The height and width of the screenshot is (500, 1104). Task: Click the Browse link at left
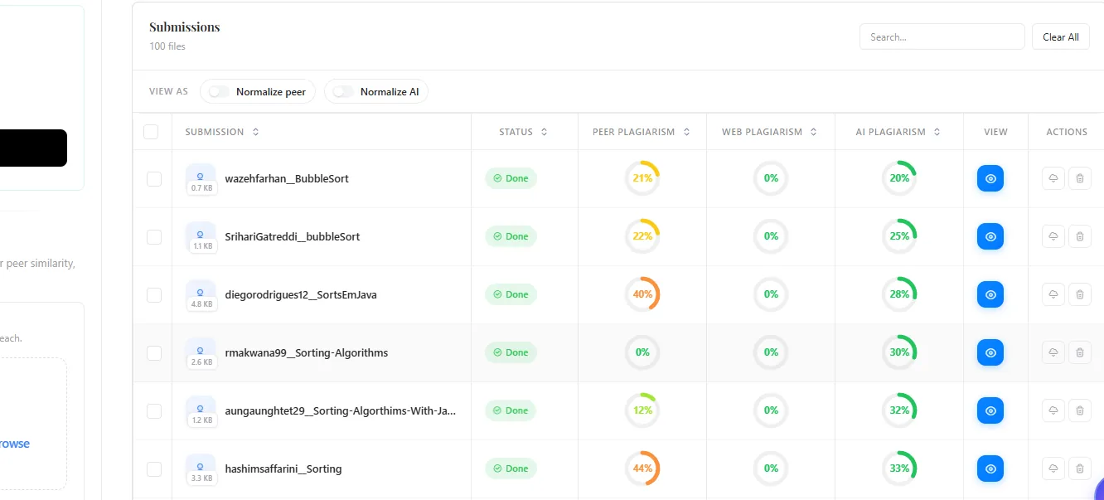[x=14, y=444]
